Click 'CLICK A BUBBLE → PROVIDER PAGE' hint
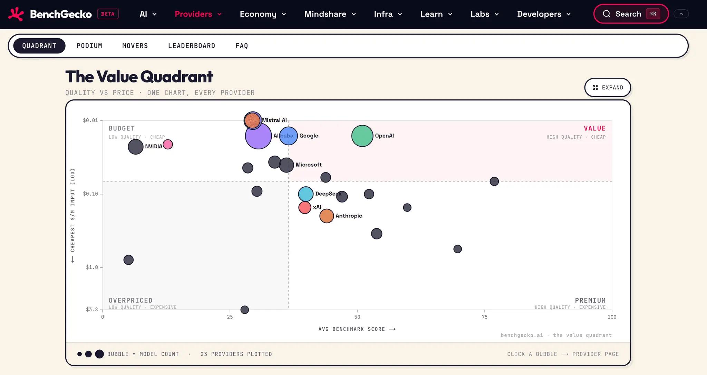Viewport: 707px width, 375px height. coord(563,354)
